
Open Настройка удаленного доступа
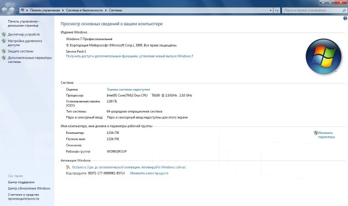click(x=25, y=43)
